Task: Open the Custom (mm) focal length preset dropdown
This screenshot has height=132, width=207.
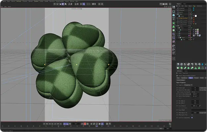Action: click(x=203, y=88)
